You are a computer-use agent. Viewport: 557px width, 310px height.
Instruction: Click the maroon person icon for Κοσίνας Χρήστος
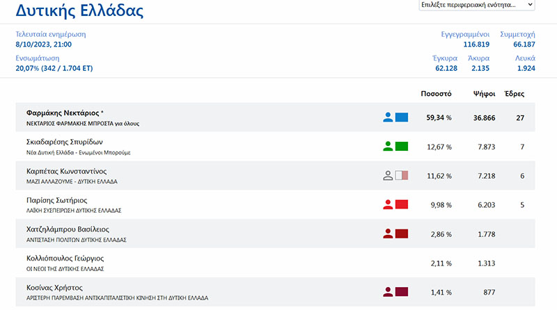tap(388, 292)
